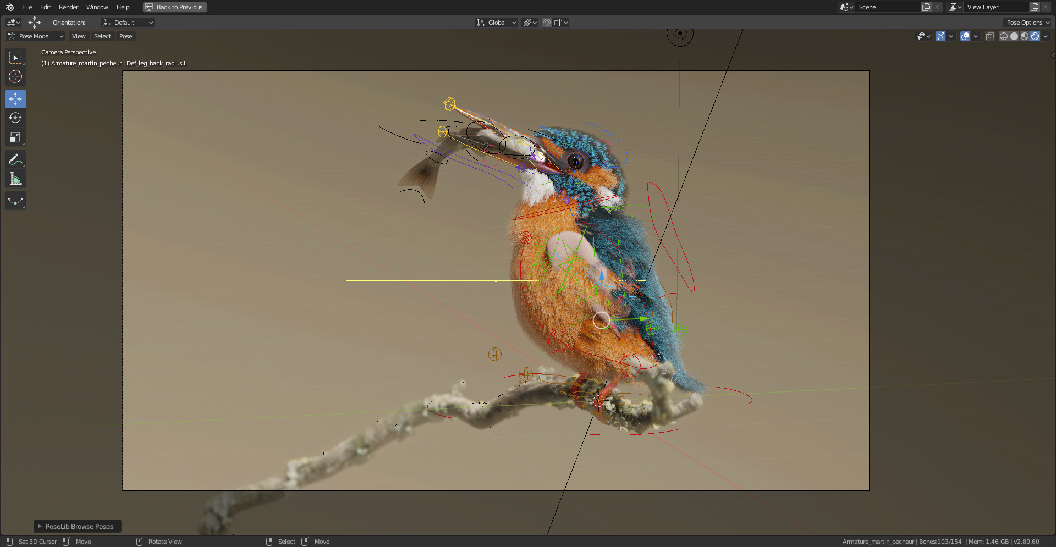The image size is (1056, 547).
Task: Open the File menu
Action: tap(27, 7)
